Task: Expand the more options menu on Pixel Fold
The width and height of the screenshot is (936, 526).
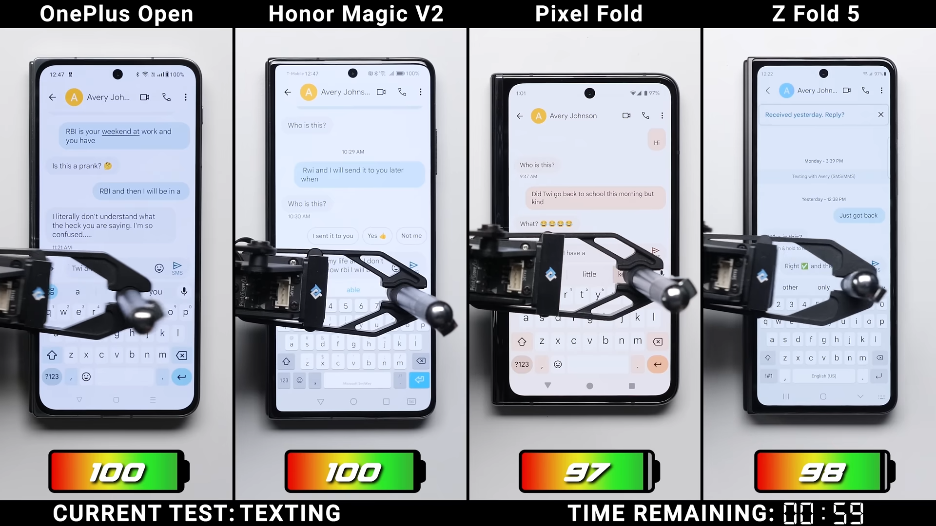Action: point(662,115)
